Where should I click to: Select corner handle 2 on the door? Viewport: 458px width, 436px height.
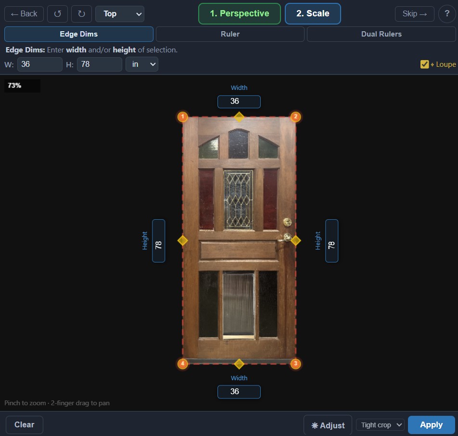[x=296, y=117]
